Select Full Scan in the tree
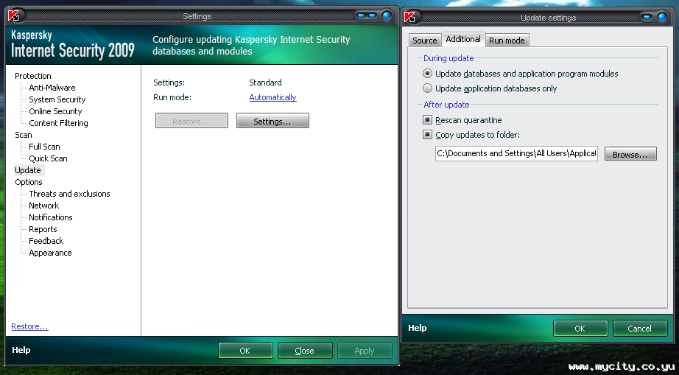The width and height of the screenshot is (679, 375). (x=45, y=147)
